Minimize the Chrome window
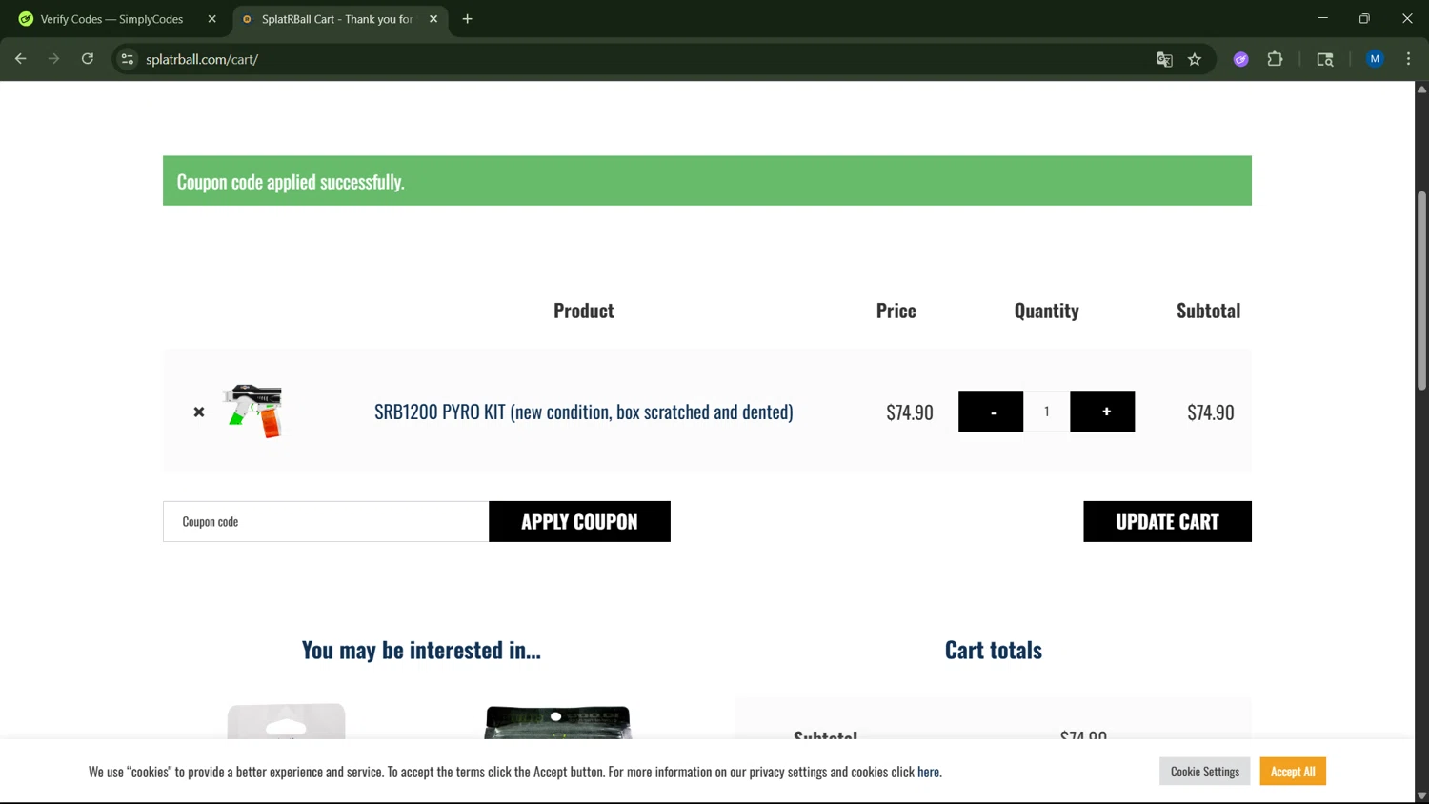Viewport: 1429px width, 804px height. pyautogui.click(x=1322, y=18)
